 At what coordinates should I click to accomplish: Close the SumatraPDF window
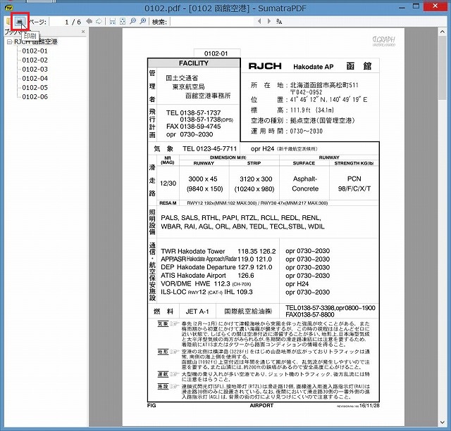click(435, 6)
